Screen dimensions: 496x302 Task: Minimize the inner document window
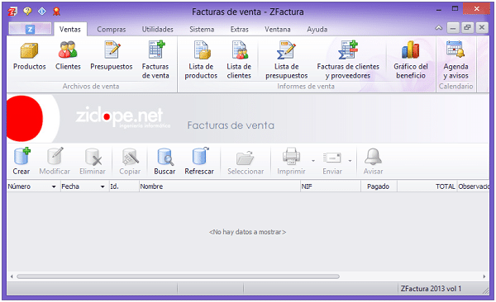(x=453, y=28)
